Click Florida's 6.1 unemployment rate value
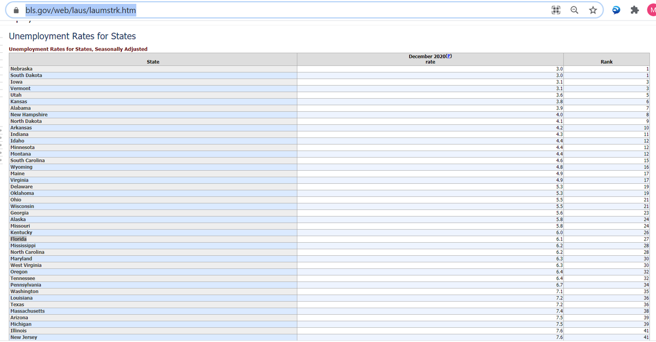The height and width of the screenshot is (342, 656). 559,239
